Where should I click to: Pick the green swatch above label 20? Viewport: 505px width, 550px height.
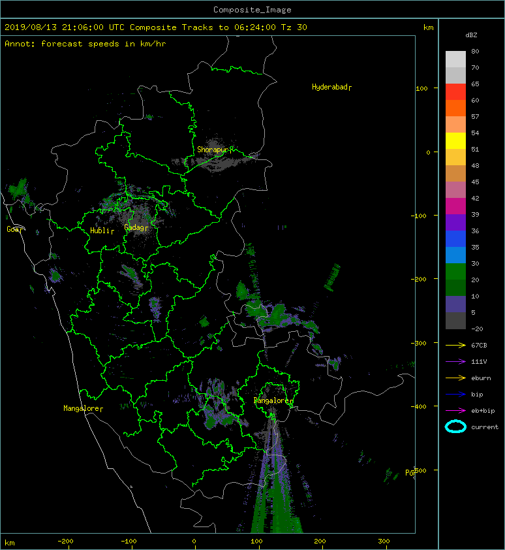coord(455,272)
